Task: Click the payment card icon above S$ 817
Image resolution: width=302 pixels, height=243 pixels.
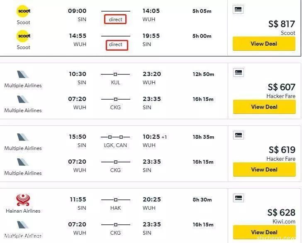Action: 238,9
